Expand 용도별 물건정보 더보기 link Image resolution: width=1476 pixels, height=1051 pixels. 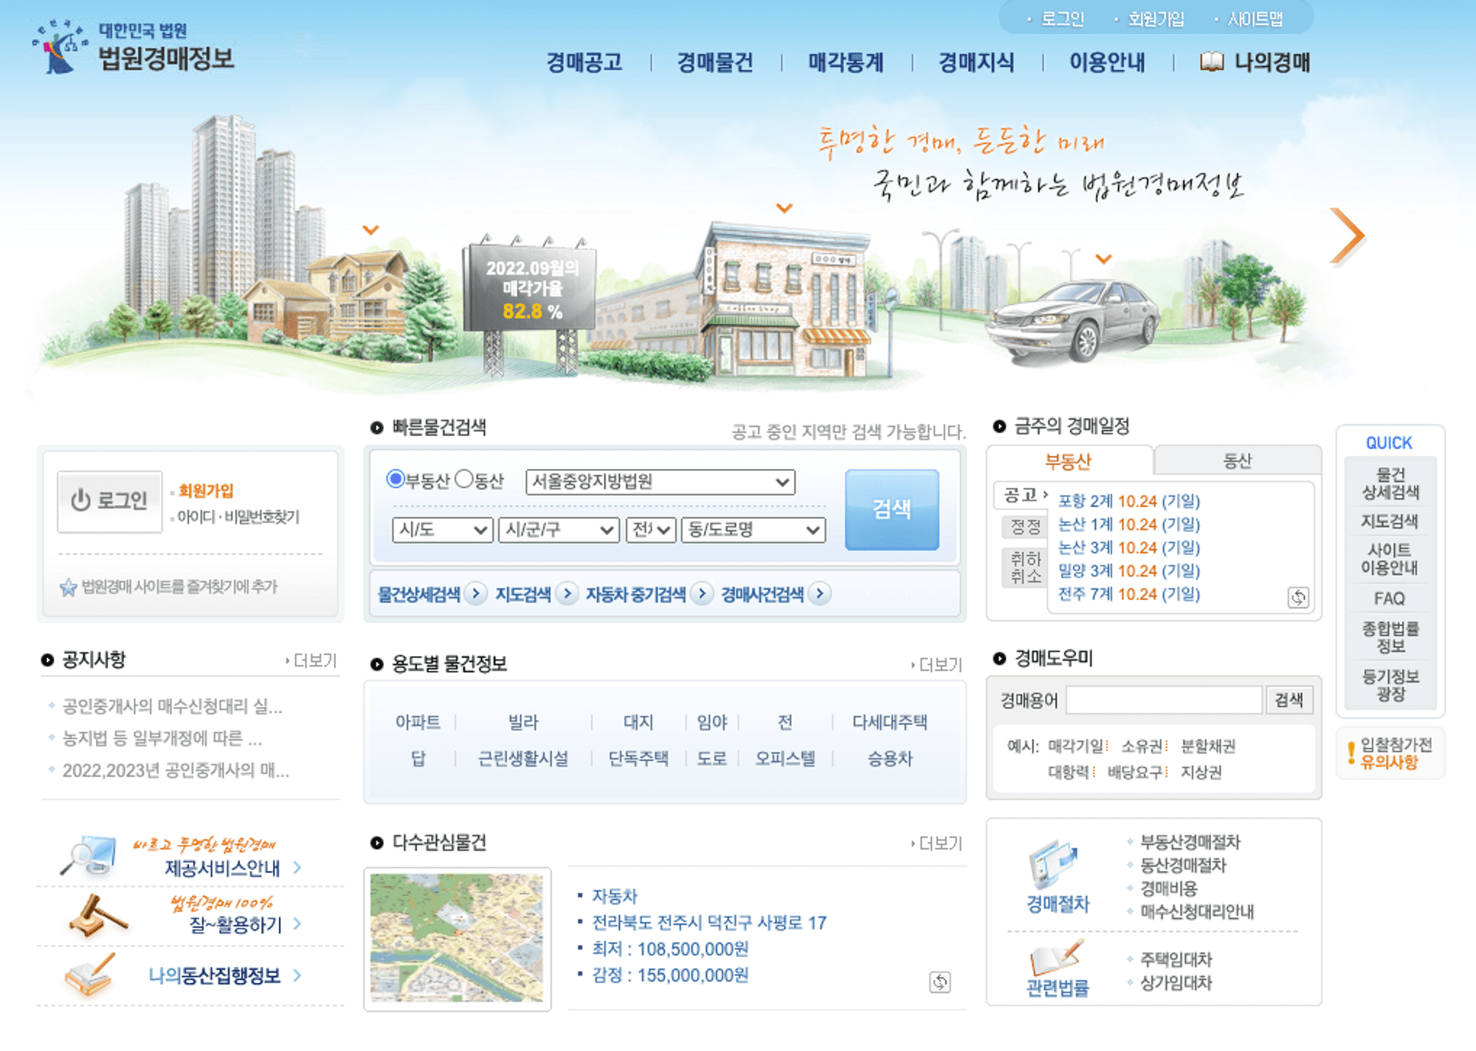tap(937, 665)
